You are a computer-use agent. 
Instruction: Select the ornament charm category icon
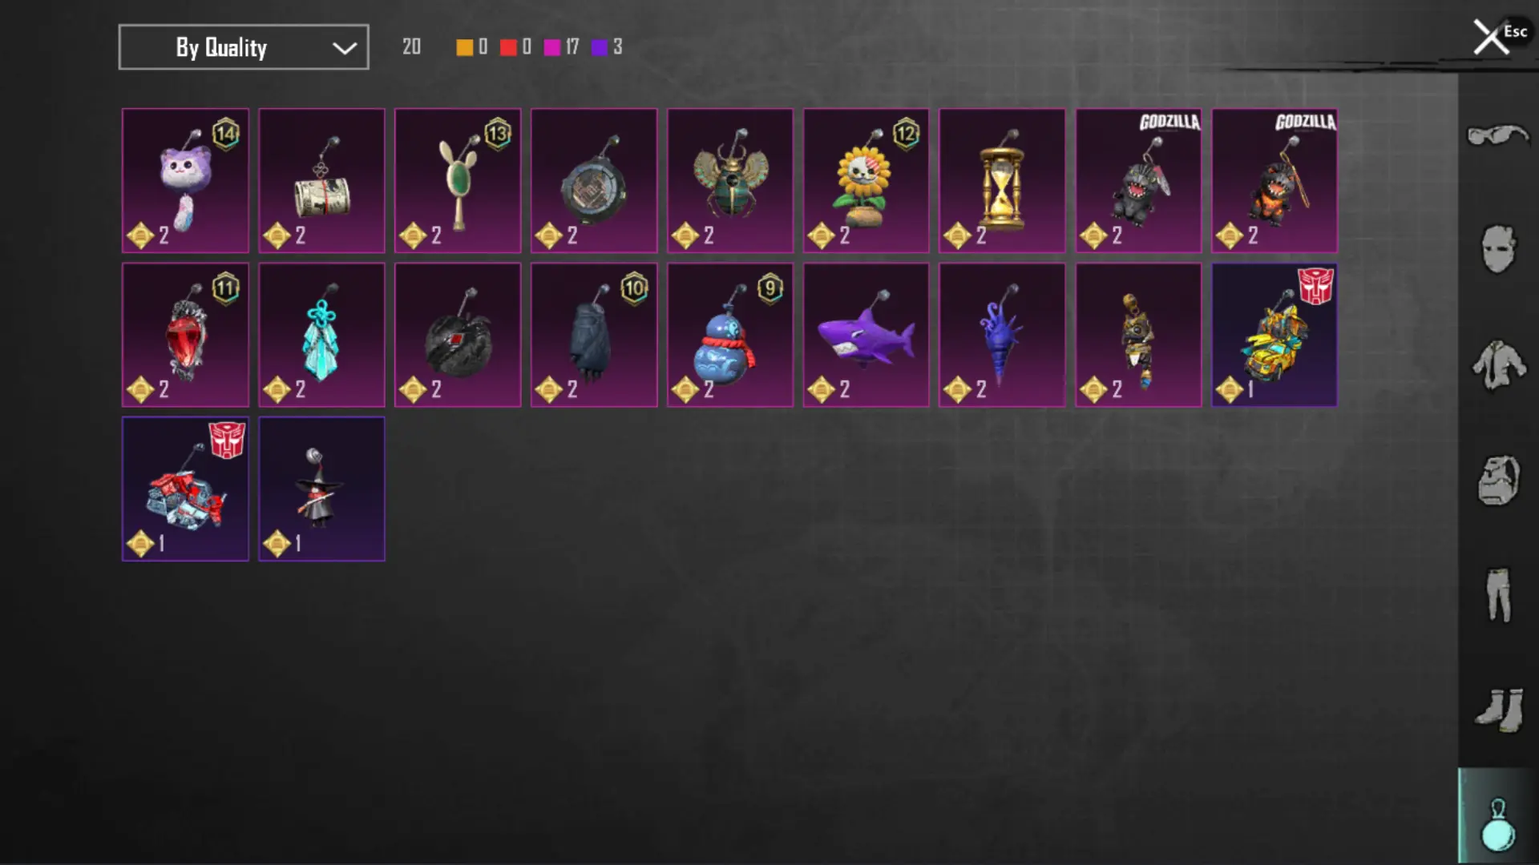point(1498,823)
